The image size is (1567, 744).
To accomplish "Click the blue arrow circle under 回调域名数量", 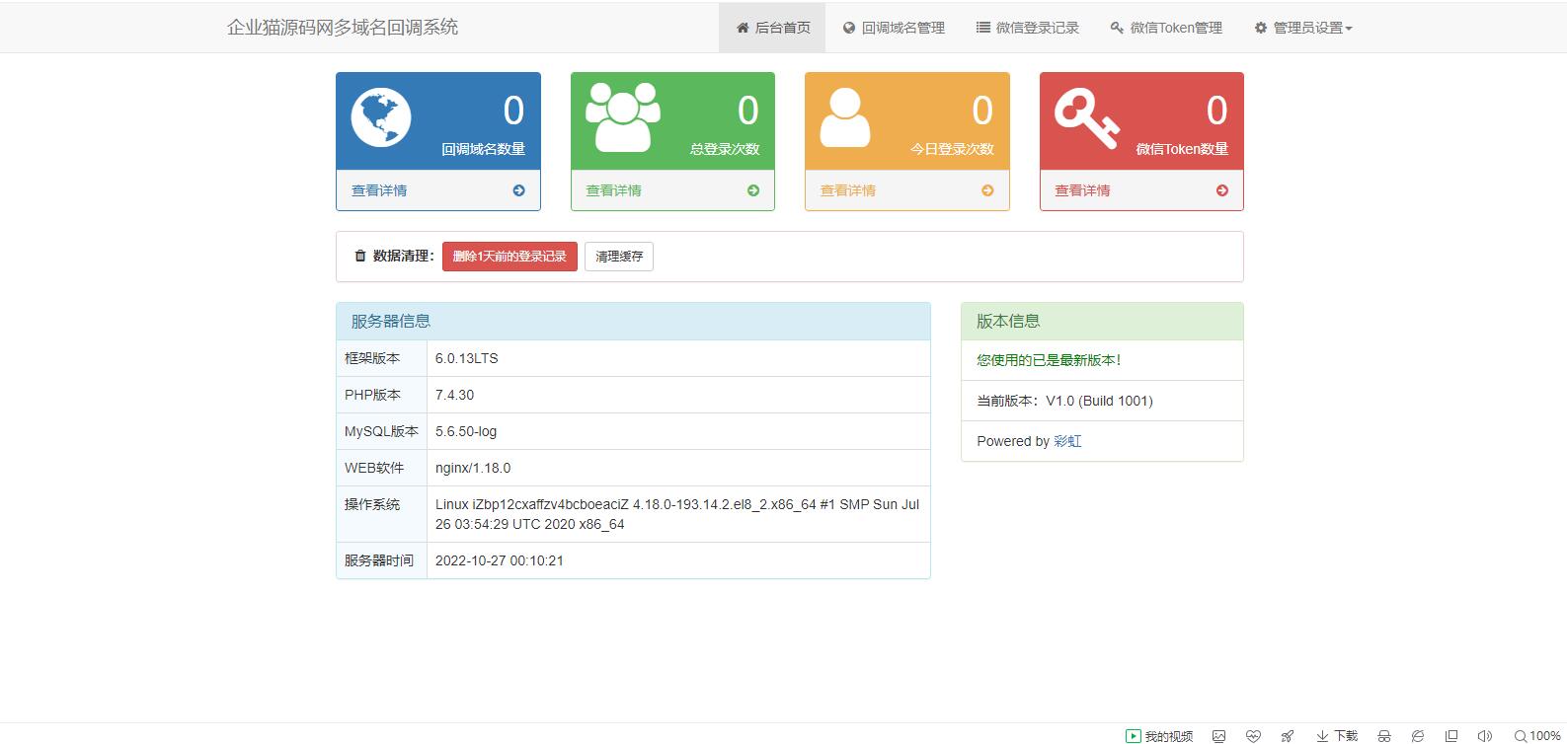I will point(518,190).
